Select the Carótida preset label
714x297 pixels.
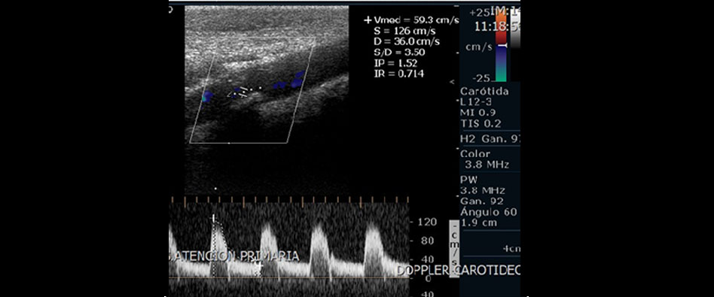click(484, 92)
